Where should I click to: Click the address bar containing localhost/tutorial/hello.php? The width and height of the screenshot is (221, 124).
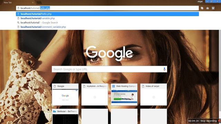pos(107,8)
